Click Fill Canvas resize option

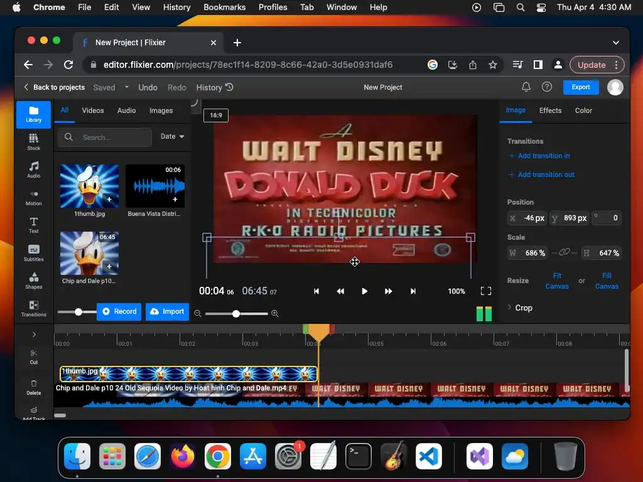click(607, 281)
